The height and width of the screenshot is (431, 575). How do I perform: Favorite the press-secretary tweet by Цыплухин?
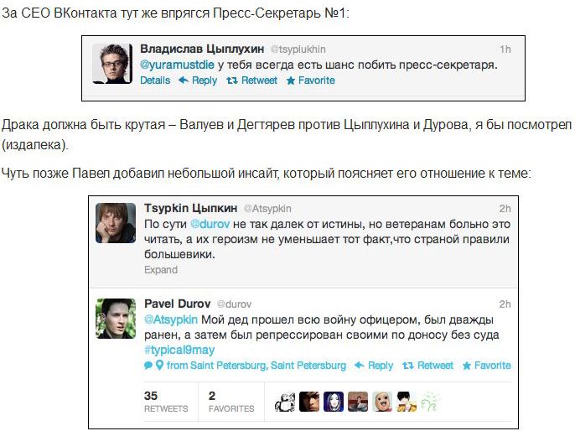(310, 80)
